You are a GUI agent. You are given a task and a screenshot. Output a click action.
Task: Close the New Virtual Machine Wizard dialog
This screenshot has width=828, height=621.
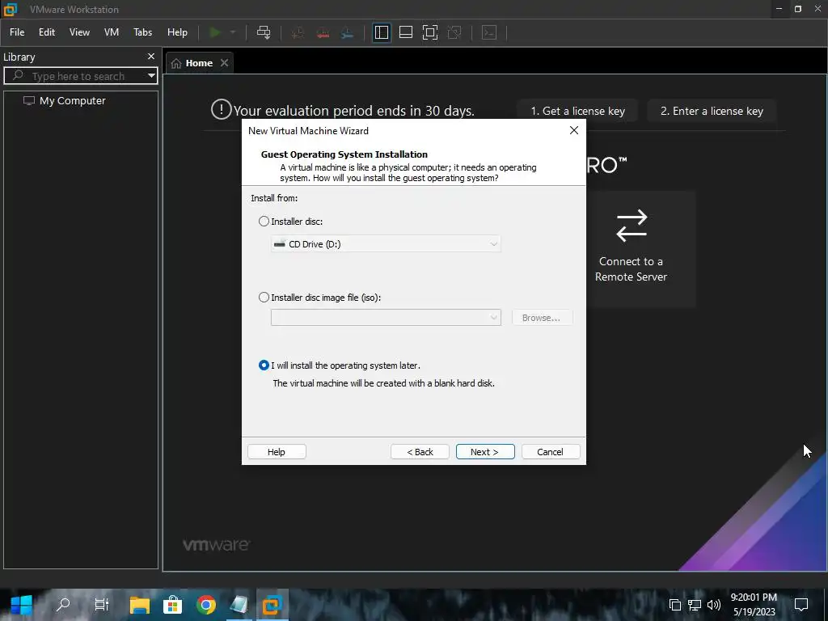pyautogui.click(x=574, y=130)
